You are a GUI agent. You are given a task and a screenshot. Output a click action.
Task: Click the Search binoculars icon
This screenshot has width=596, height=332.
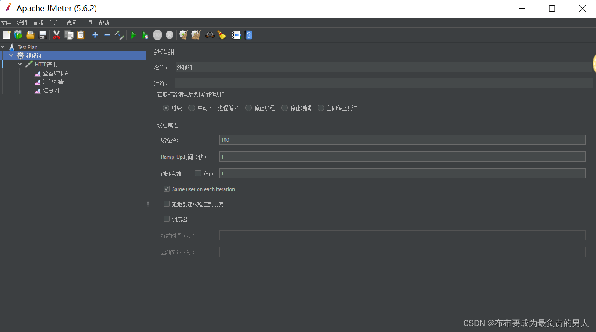pyautogui.click(x=210, y=35)
